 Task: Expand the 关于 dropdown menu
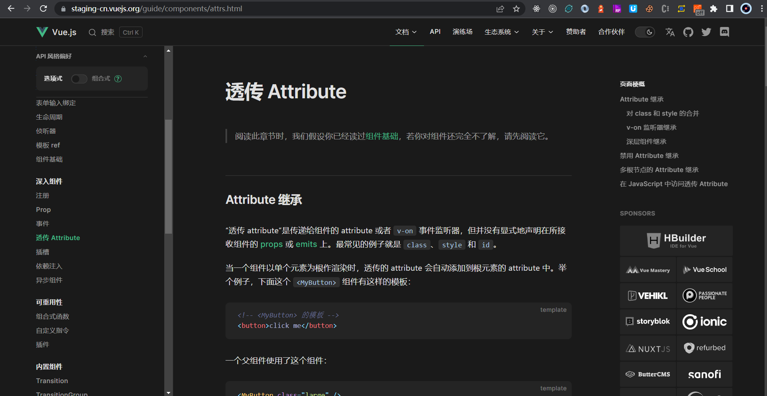click(542, 32)
